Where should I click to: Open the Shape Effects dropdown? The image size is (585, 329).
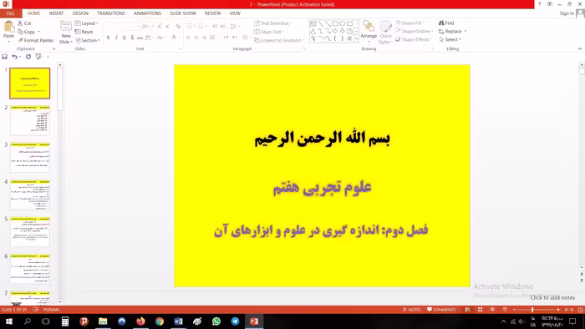point(414,39)
